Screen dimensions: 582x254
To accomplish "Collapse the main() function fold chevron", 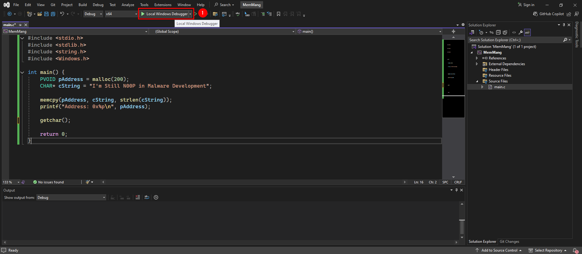I will pyautogui.click(x=22, y=72).
